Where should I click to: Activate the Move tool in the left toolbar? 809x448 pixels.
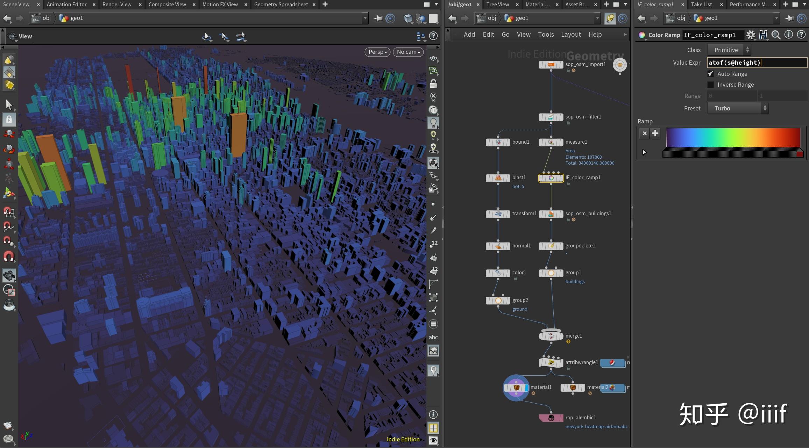tap(9, 134)
